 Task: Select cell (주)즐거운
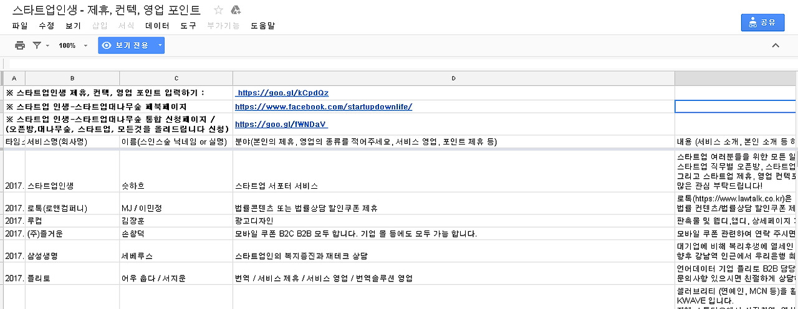click(x=72, y=234)
